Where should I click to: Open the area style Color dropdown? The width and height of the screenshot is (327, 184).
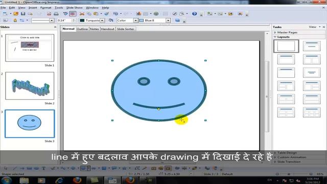135,20
